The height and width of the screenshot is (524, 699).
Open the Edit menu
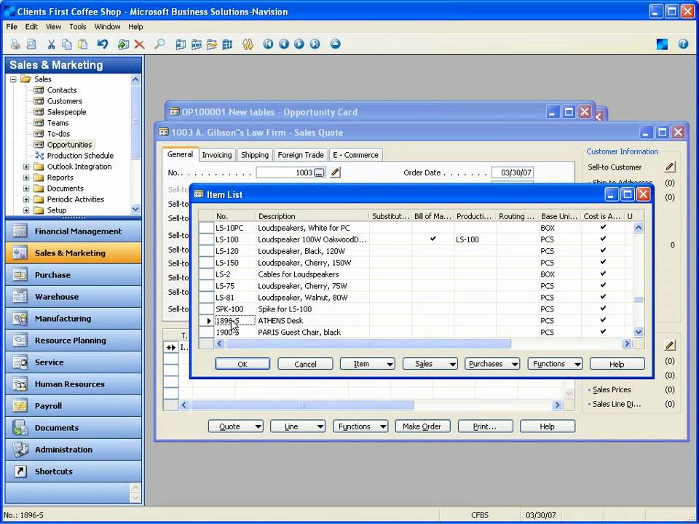pyautogui.click(x=31, y=27)
